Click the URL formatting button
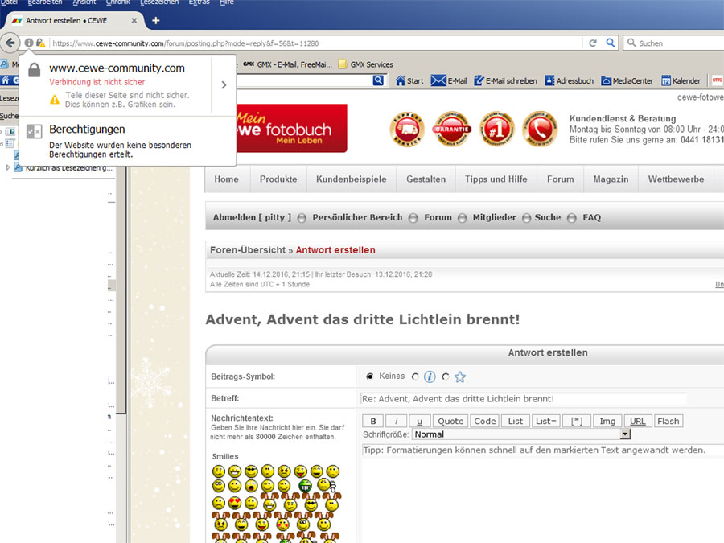 (638, 421)
